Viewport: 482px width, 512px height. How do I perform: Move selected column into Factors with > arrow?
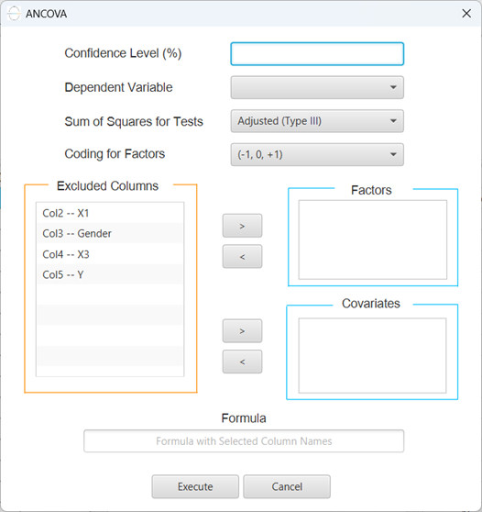(x=242, y=226)
